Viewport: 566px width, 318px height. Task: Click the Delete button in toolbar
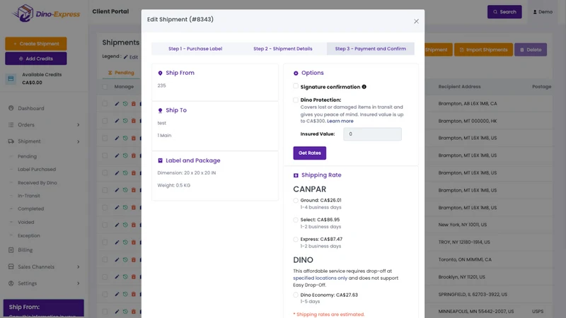530,49
